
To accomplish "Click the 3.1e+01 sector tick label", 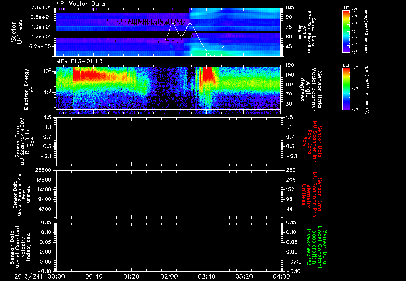I will [41, 8].
